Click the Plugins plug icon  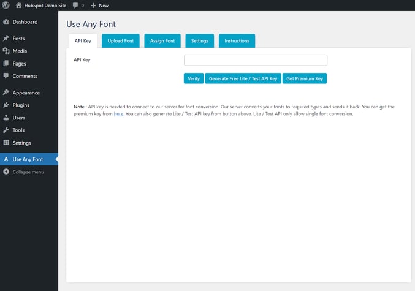click(6, 105)
